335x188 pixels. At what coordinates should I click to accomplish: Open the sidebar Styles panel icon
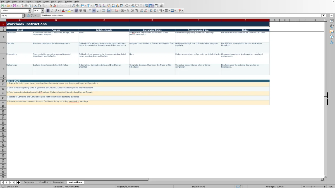click(x=332, y=26)
